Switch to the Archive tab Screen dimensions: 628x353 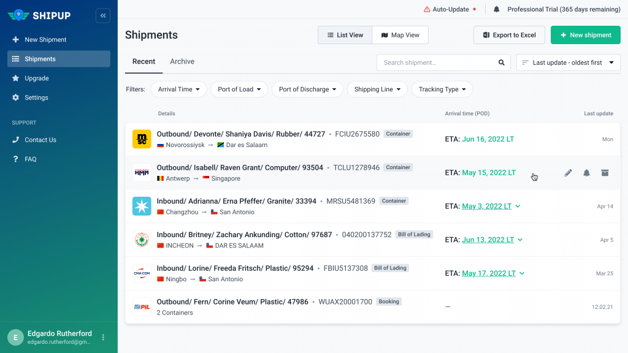182,61
